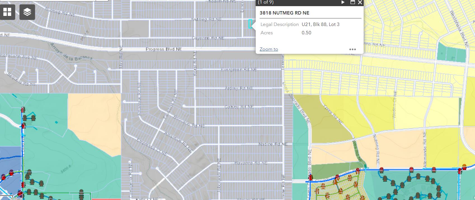475x200 pixels.
Task: Click popup title 3818 NUTMEG RD NE
Action: coord(284,13)
